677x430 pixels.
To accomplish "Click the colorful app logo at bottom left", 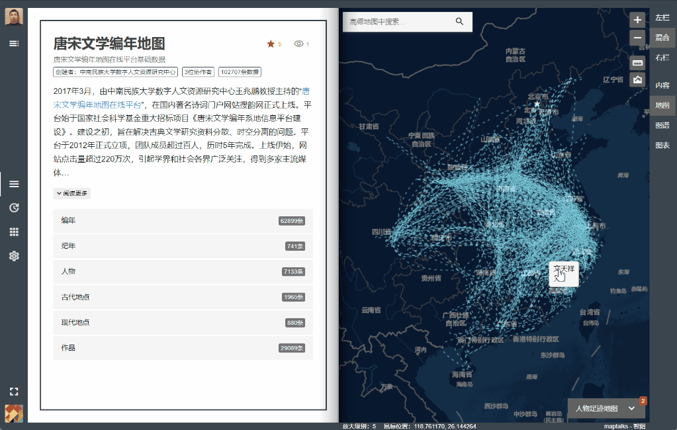I will coord(14,413).
